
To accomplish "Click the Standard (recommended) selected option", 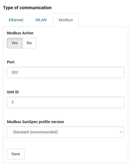I will tap(35, 132).
